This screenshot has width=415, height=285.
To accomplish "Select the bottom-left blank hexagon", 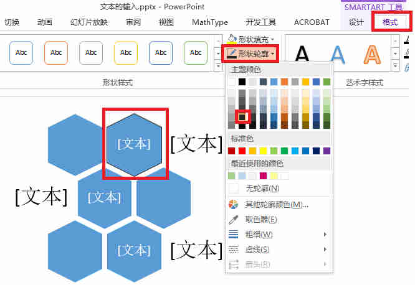I will click(75, 251).
